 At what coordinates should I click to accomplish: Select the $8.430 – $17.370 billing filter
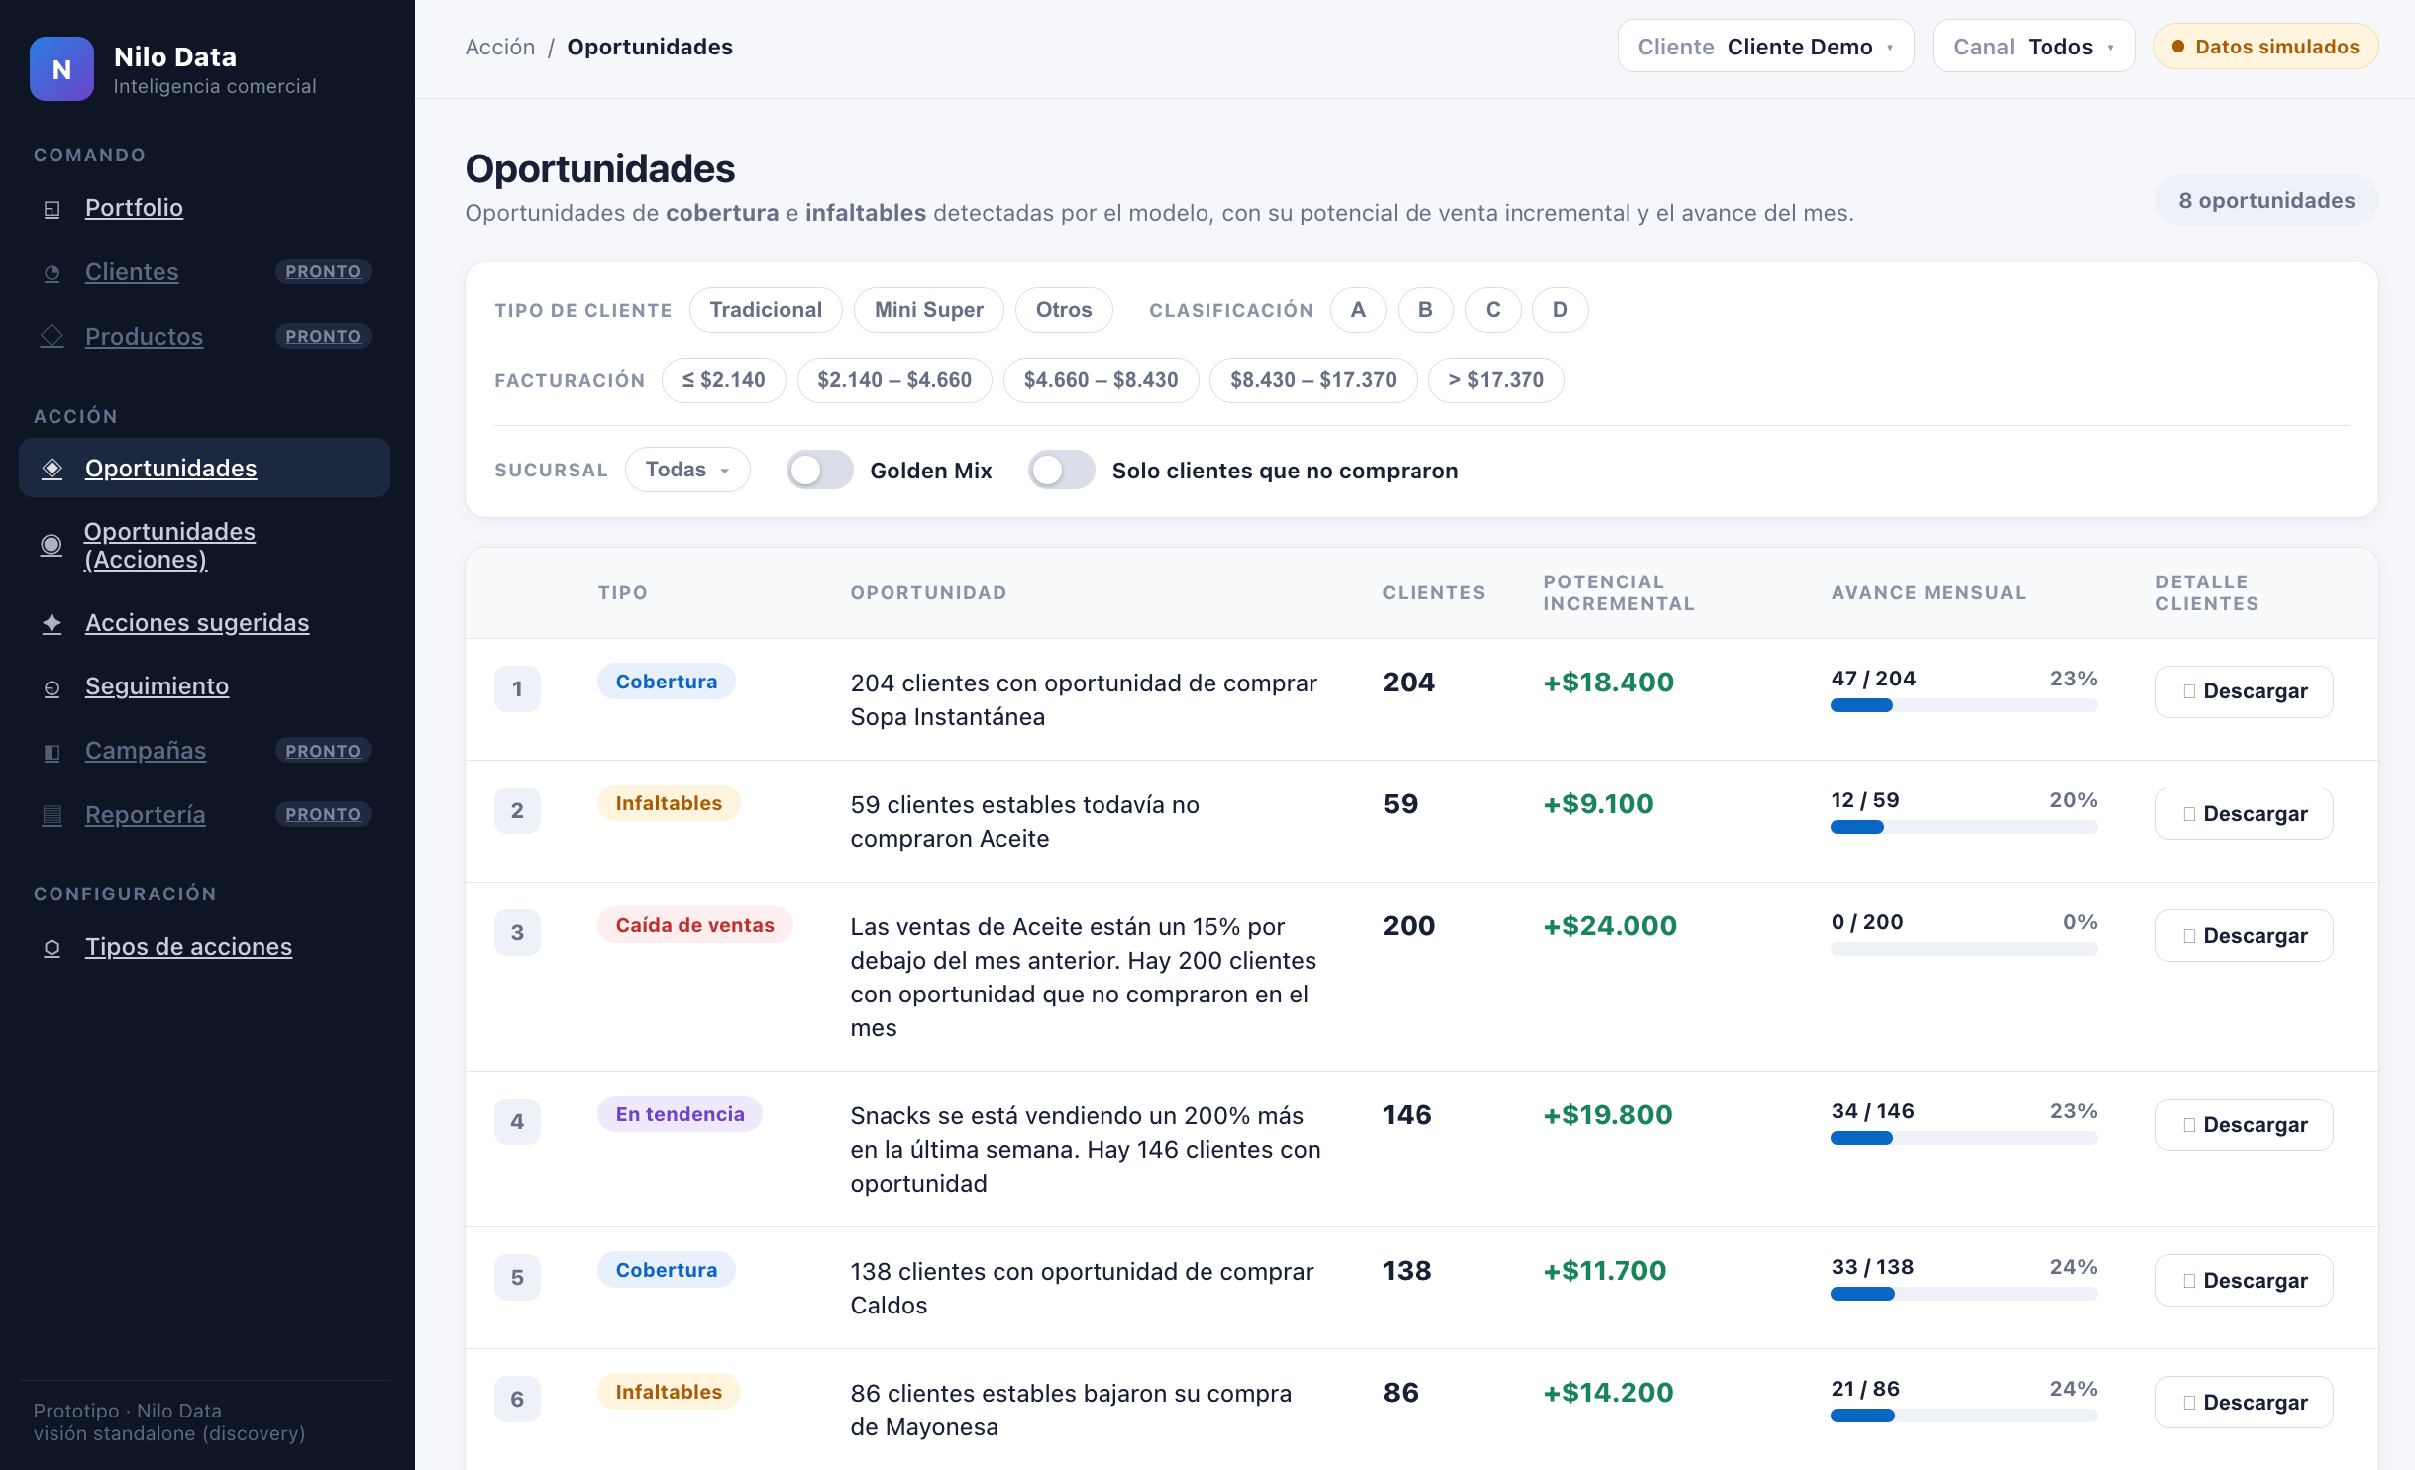pyautogui.click(x=1313, y=380)
